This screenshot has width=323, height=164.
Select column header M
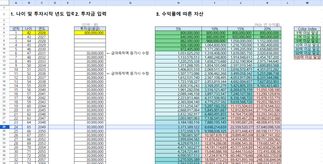[307, 3]
